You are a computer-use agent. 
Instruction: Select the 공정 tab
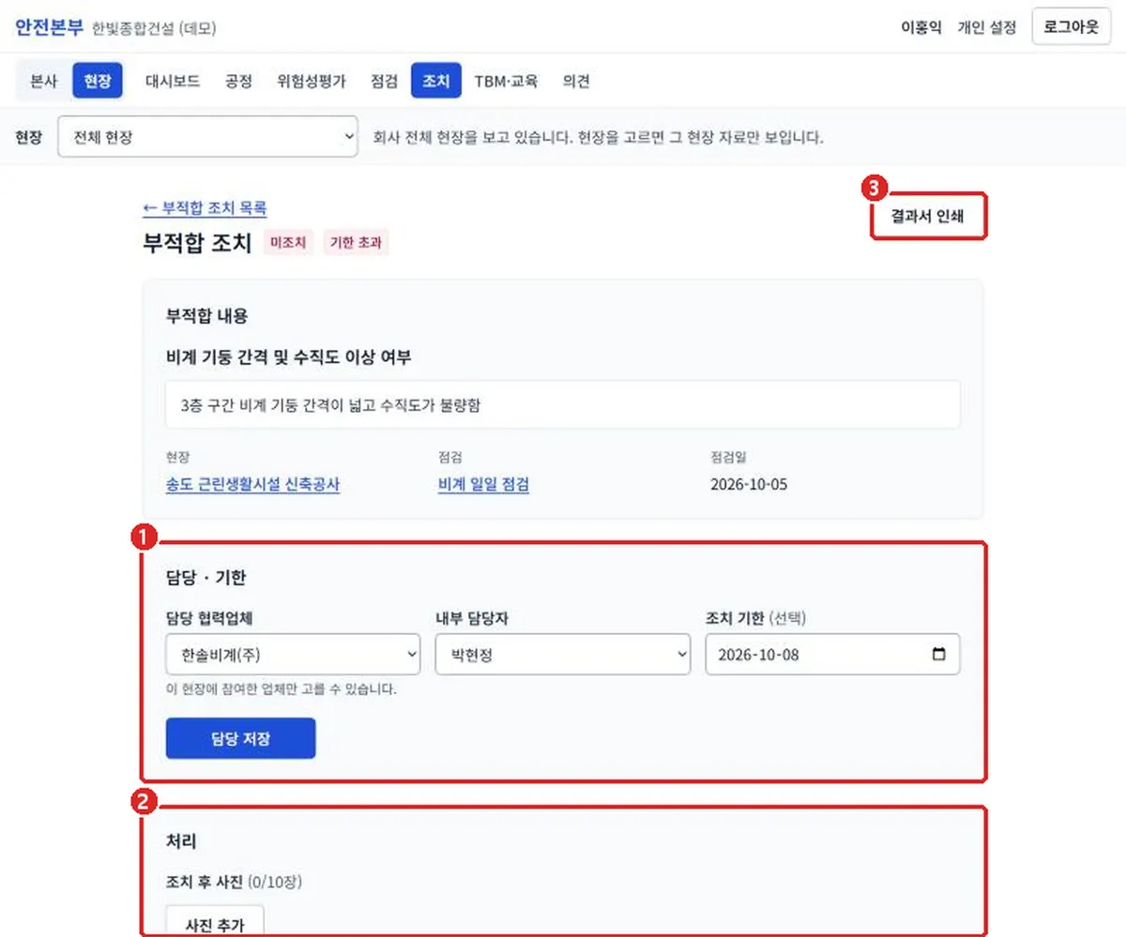pyautogui.click(x=238, y=81)
